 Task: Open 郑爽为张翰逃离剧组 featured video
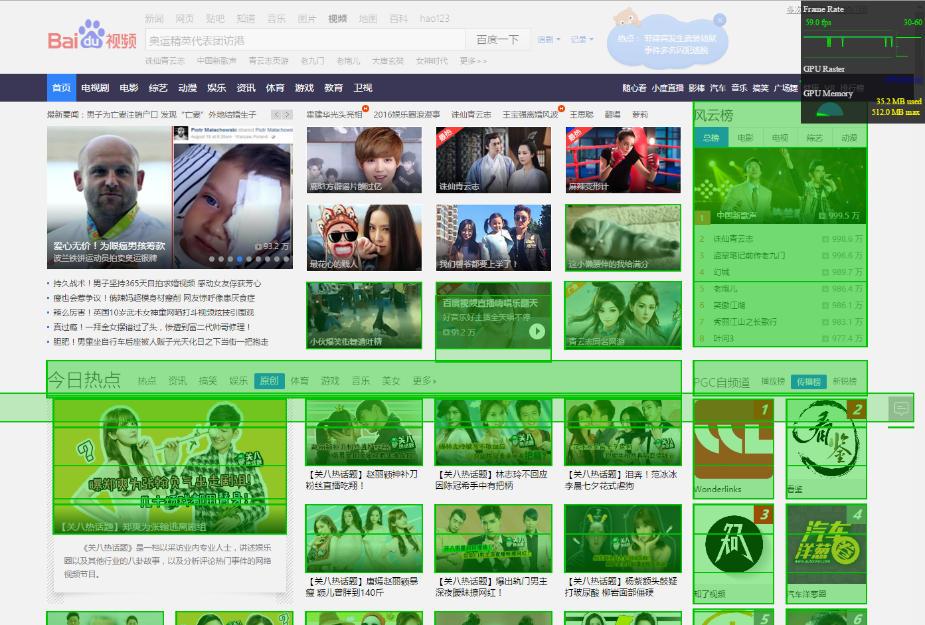tap(170, 466)
